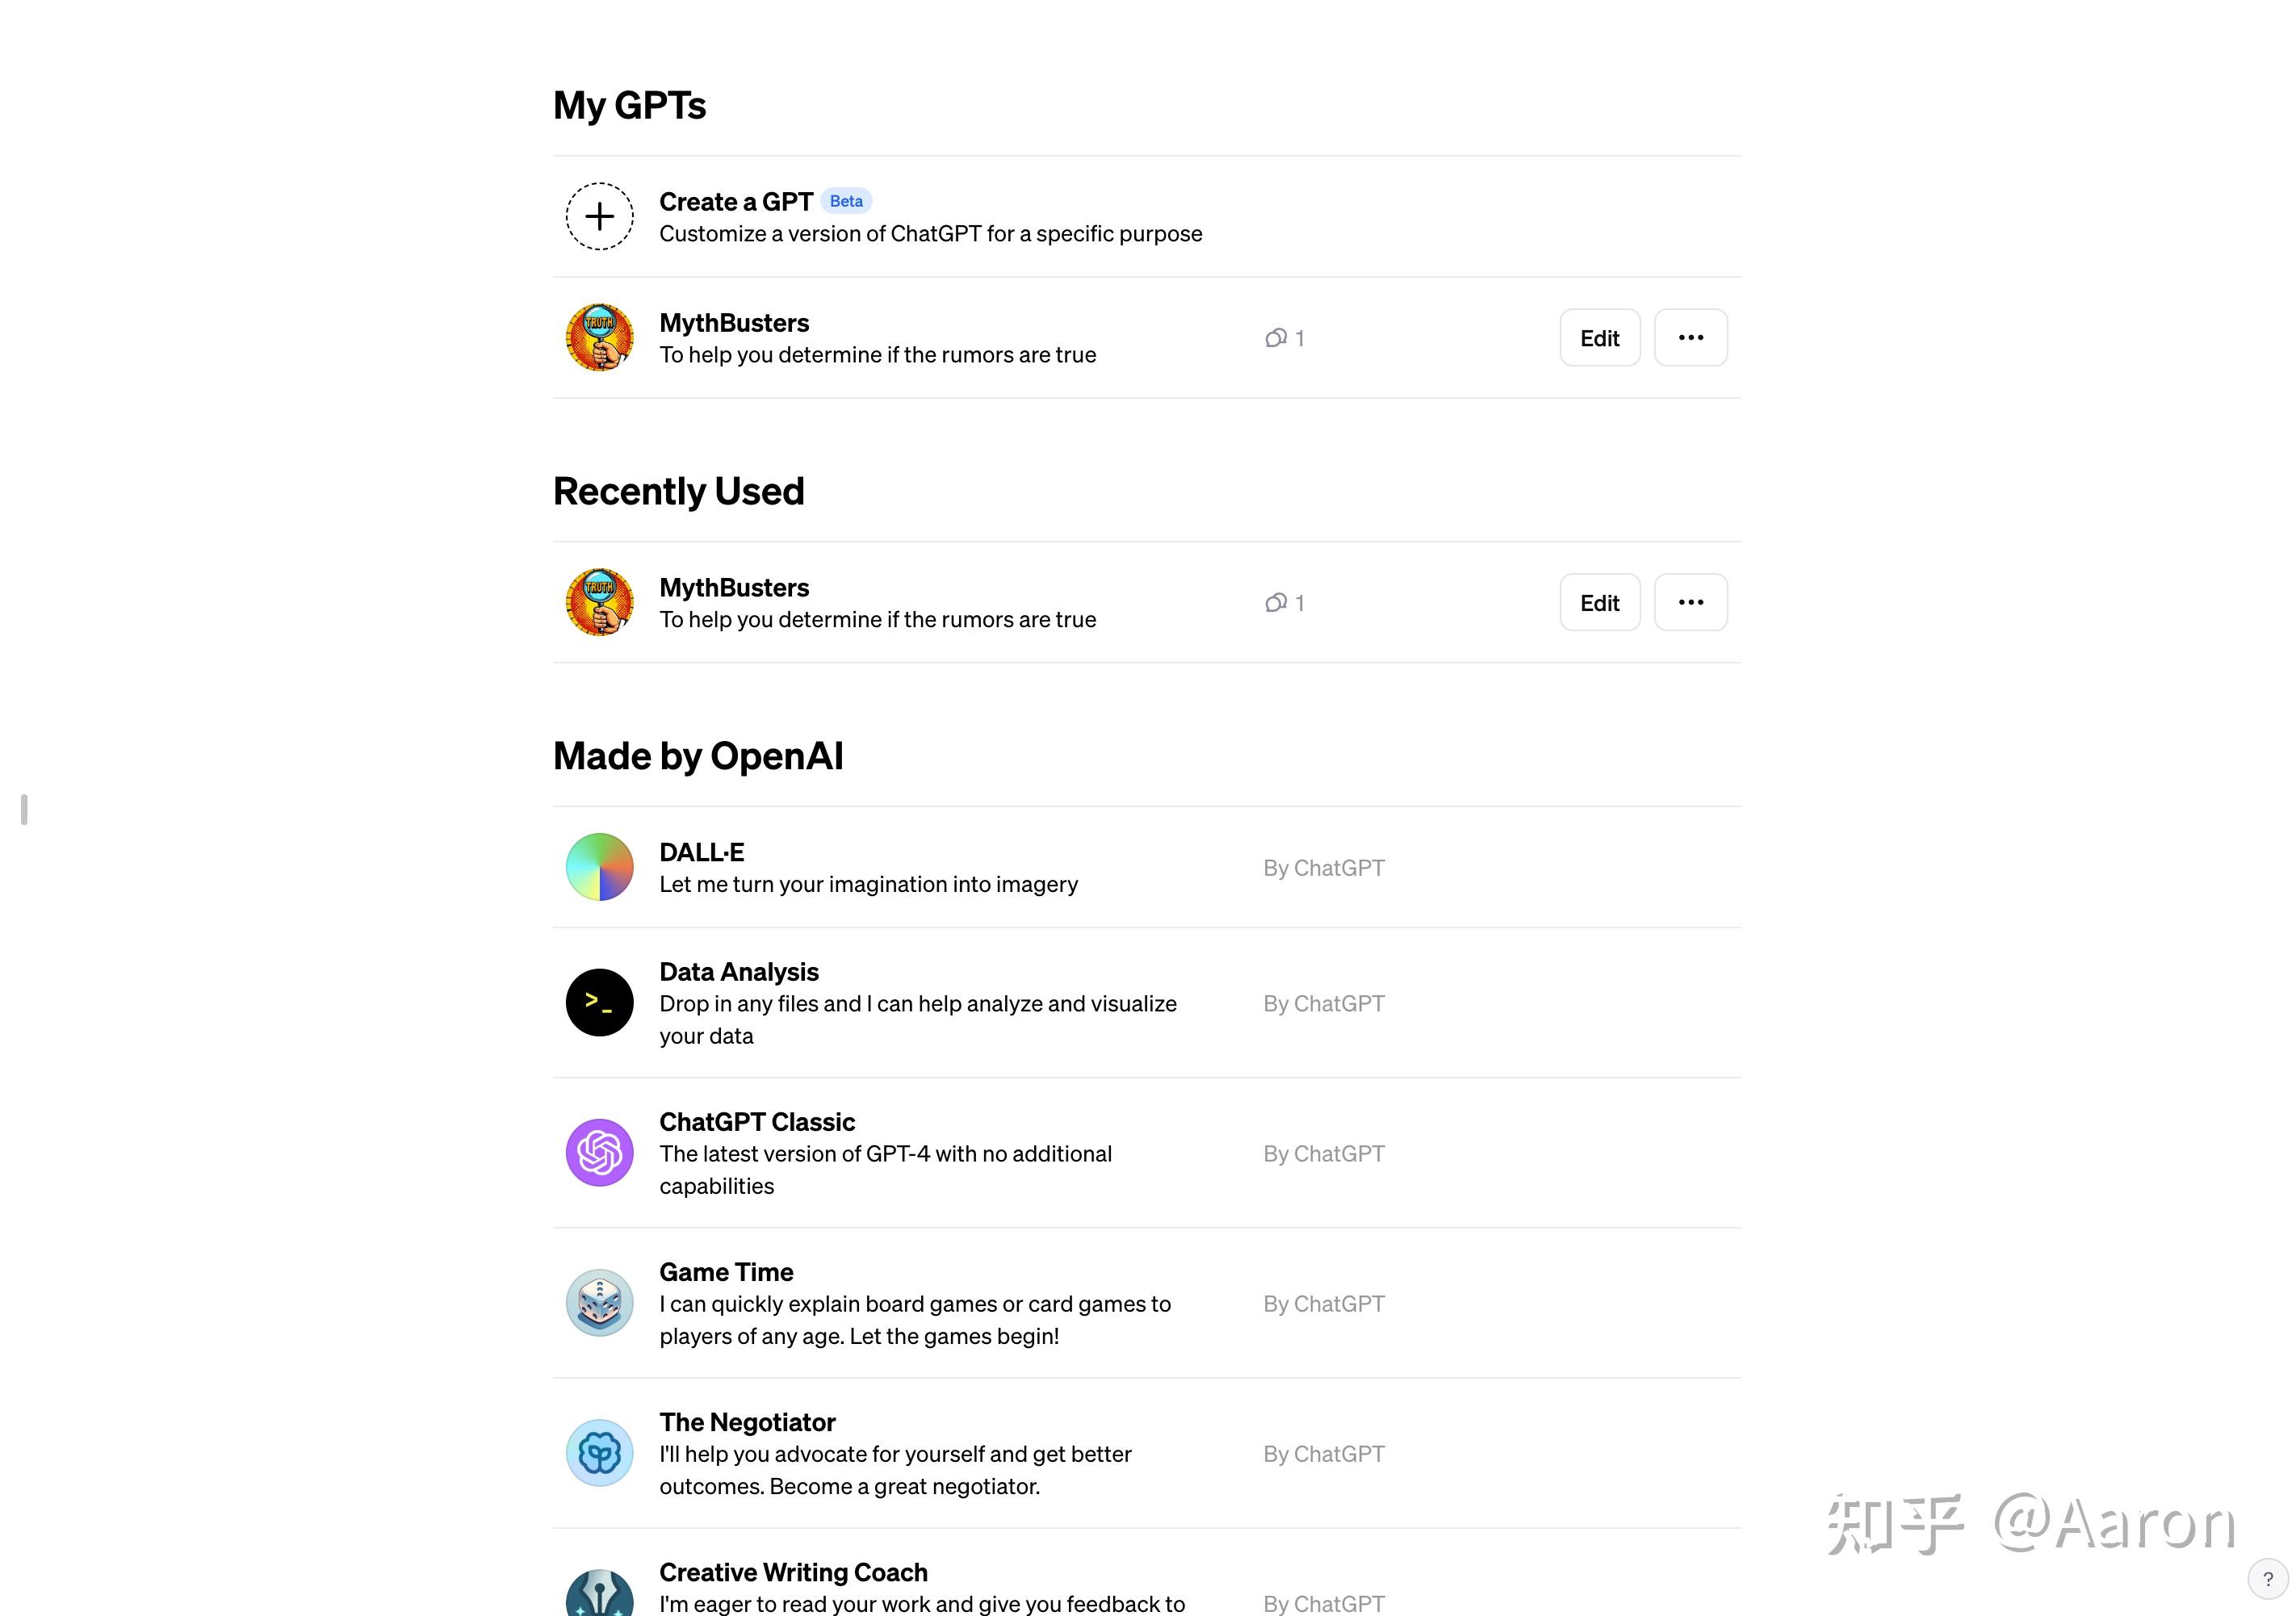
Task: Click the MythBusters avatar under My GPTs
Action: 599,337
